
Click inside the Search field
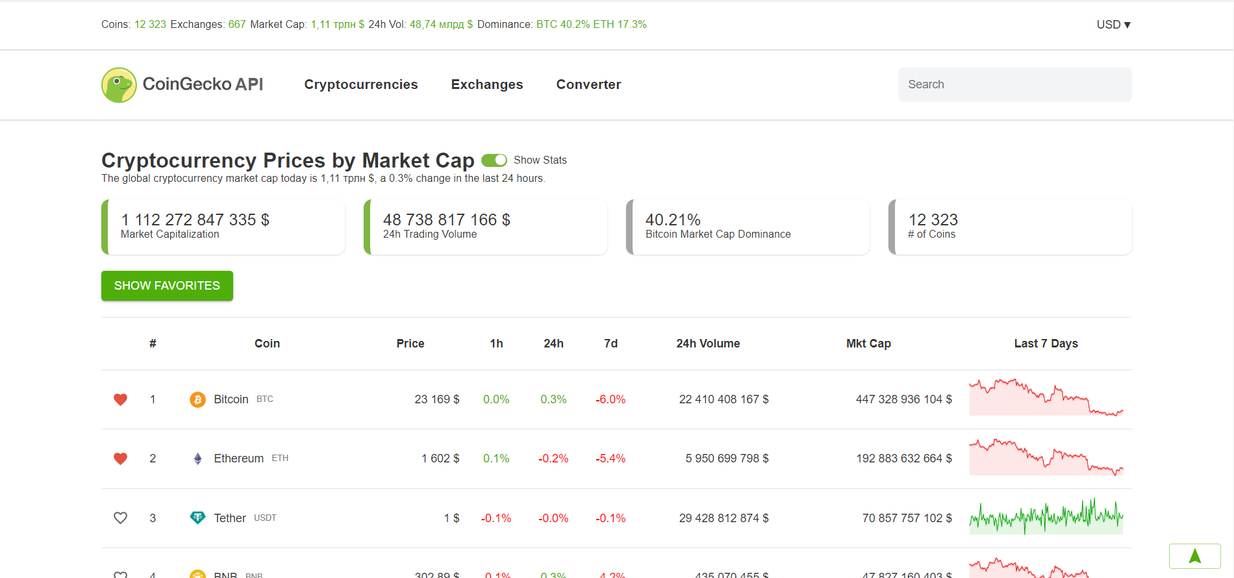[1014, 84]
